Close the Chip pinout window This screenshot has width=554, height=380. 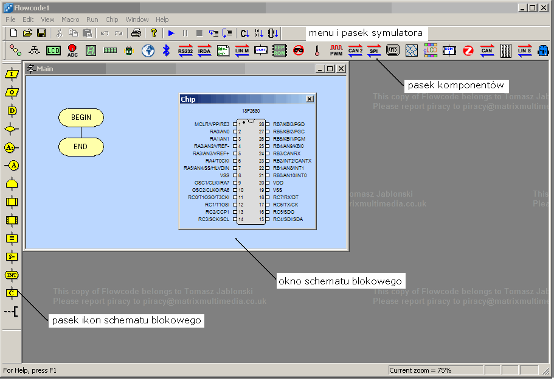[310, 99]
